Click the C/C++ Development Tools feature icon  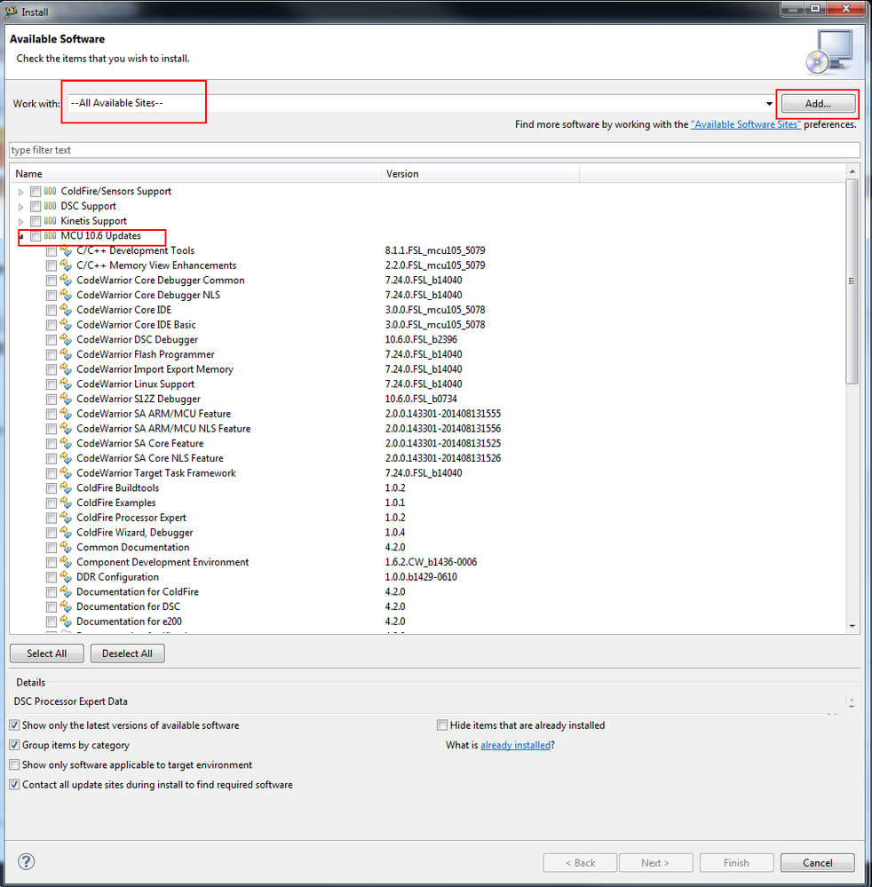(x=67, y=250)
